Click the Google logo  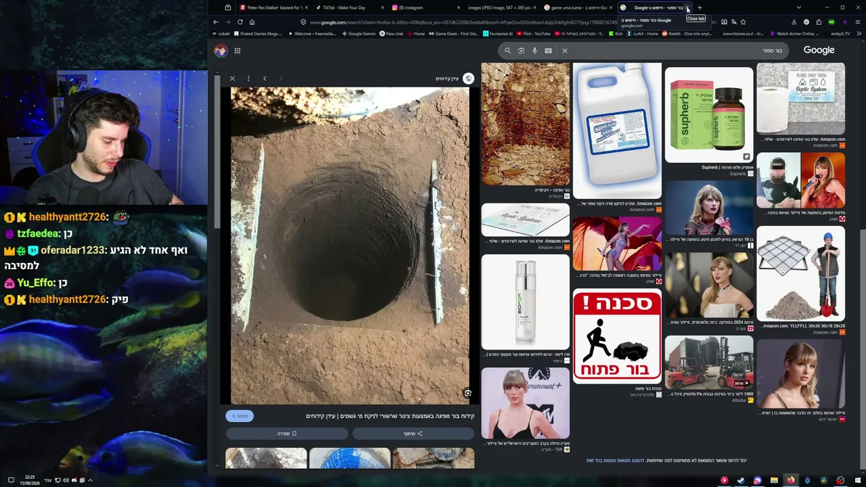(819, 50)
